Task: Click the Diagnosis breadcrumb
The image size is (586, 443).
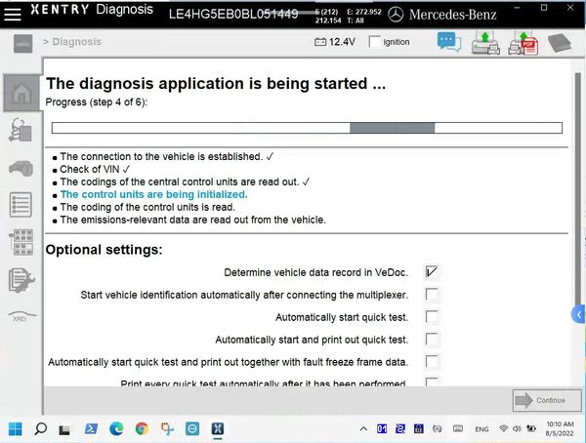Action: click(x=76, y=41)
